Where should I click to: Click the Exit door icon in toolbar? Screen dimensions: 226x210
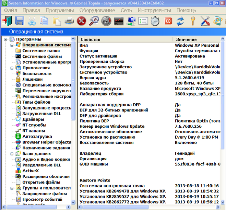[x=7, y=21]
